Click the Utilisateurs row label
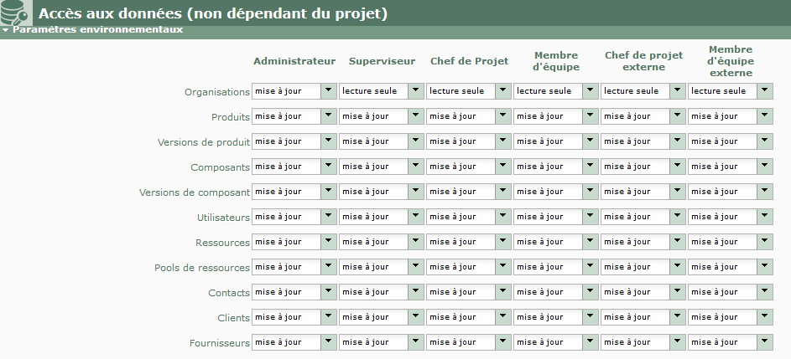791x359 pixels. pos(223,218)
